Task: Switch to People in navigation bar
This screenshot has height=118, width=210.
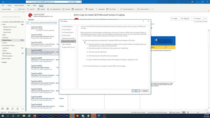Action: coord(12,109)
